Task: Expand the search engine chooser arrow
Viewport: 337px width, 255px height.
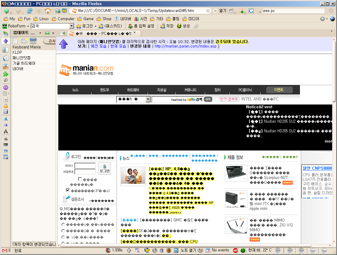Action: [x=260, y=12]
